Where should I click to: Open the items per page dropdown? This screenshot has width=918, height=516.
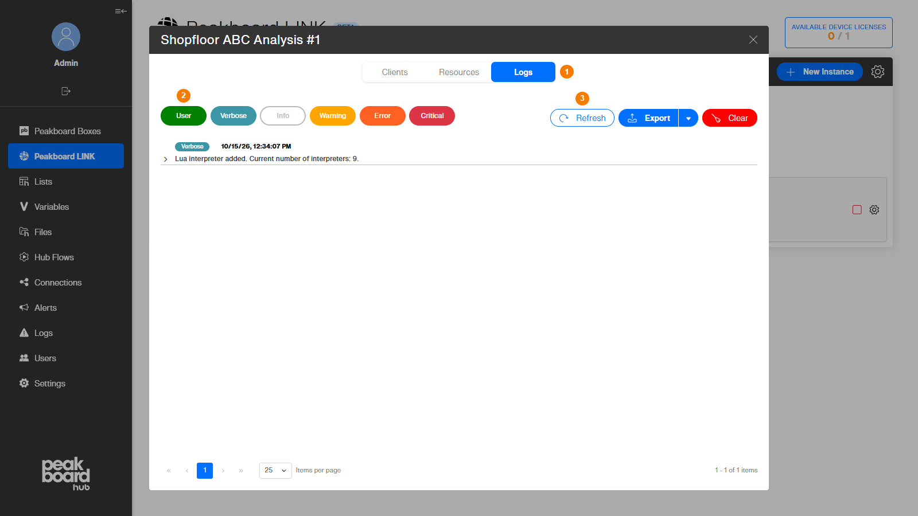point(275,471)
